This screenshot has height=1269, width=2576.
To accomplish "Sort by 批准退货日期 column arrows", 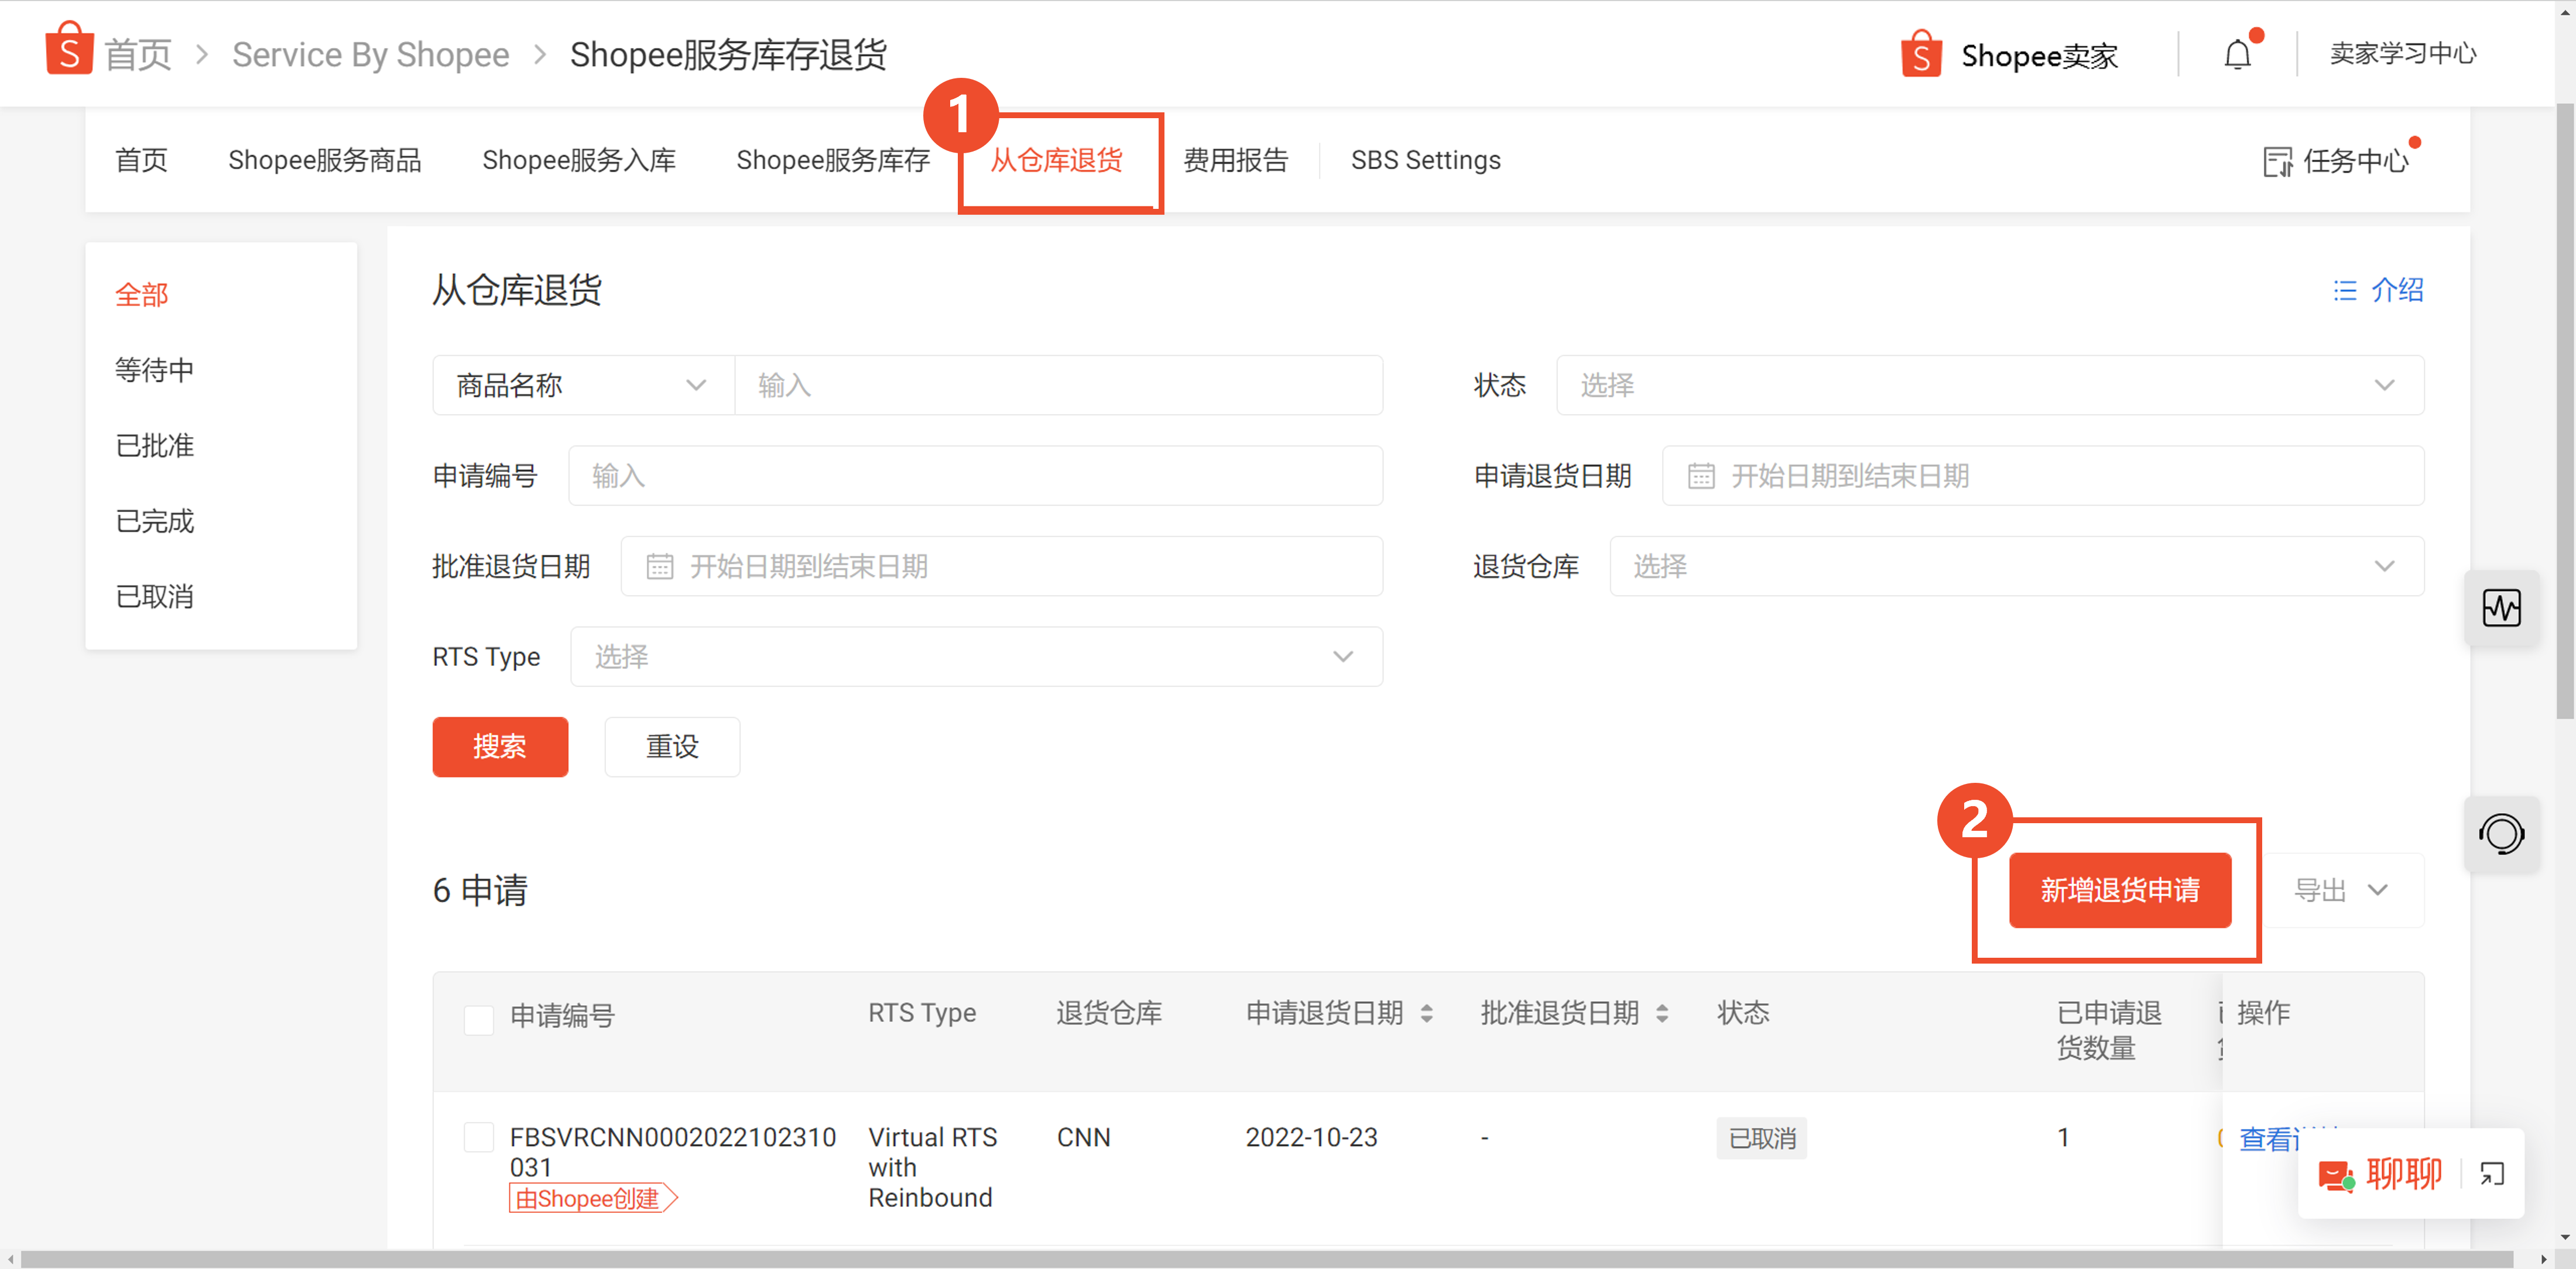I will 1662,1013.
